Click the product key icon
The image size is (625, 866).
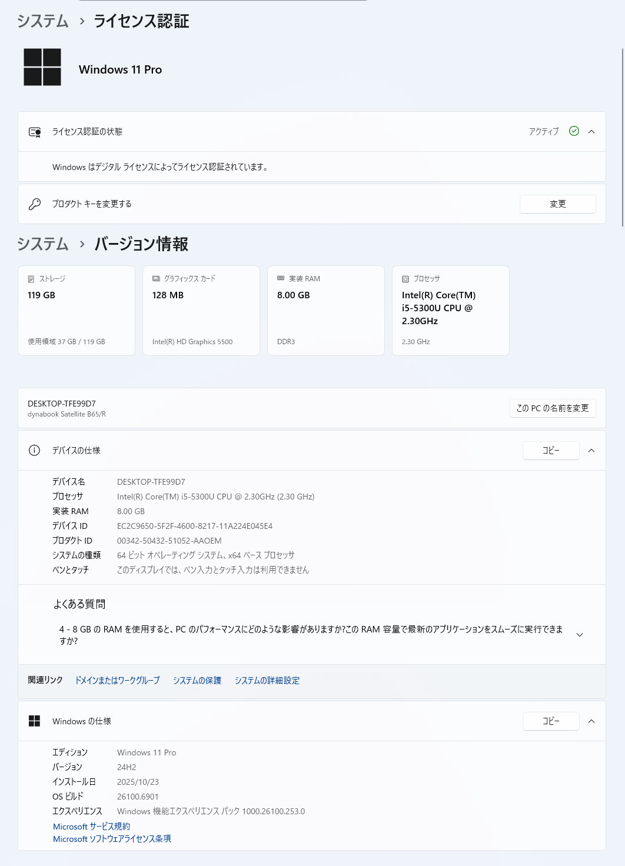click(x=35, y=204)
